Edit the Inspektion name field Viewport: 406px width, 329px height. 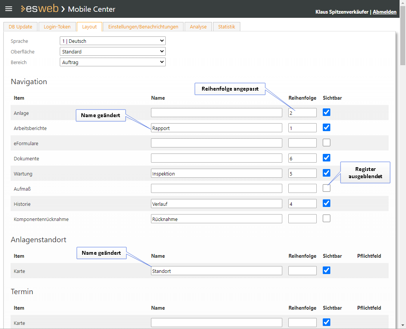pyautogui.click(x=216, y=173)
